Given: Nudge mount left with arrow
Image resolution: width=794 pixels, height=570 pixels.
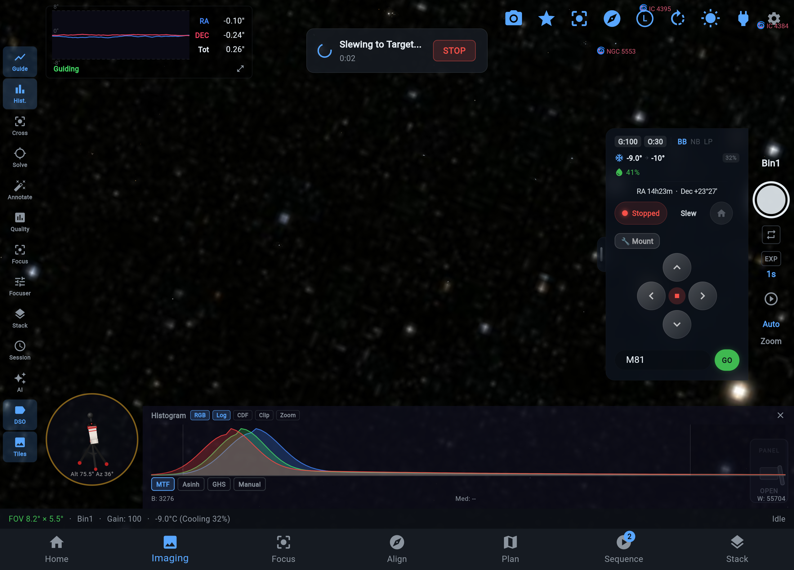Looking at the screenshot, I should tap(651, 296).
